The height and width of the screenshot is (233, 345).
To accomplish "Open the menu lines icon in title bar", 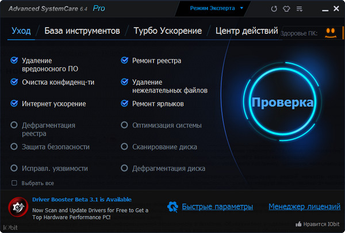I will click(x=299, y=9).
